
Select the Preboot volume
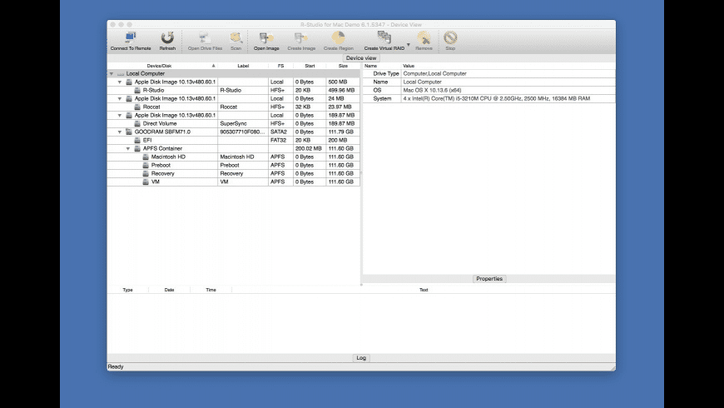point(234,165)
